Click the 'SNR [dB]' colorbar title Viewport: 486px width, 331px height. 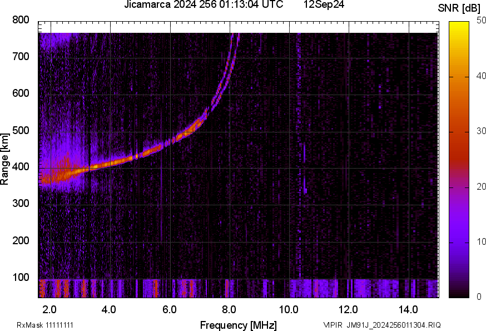point(459,8)
